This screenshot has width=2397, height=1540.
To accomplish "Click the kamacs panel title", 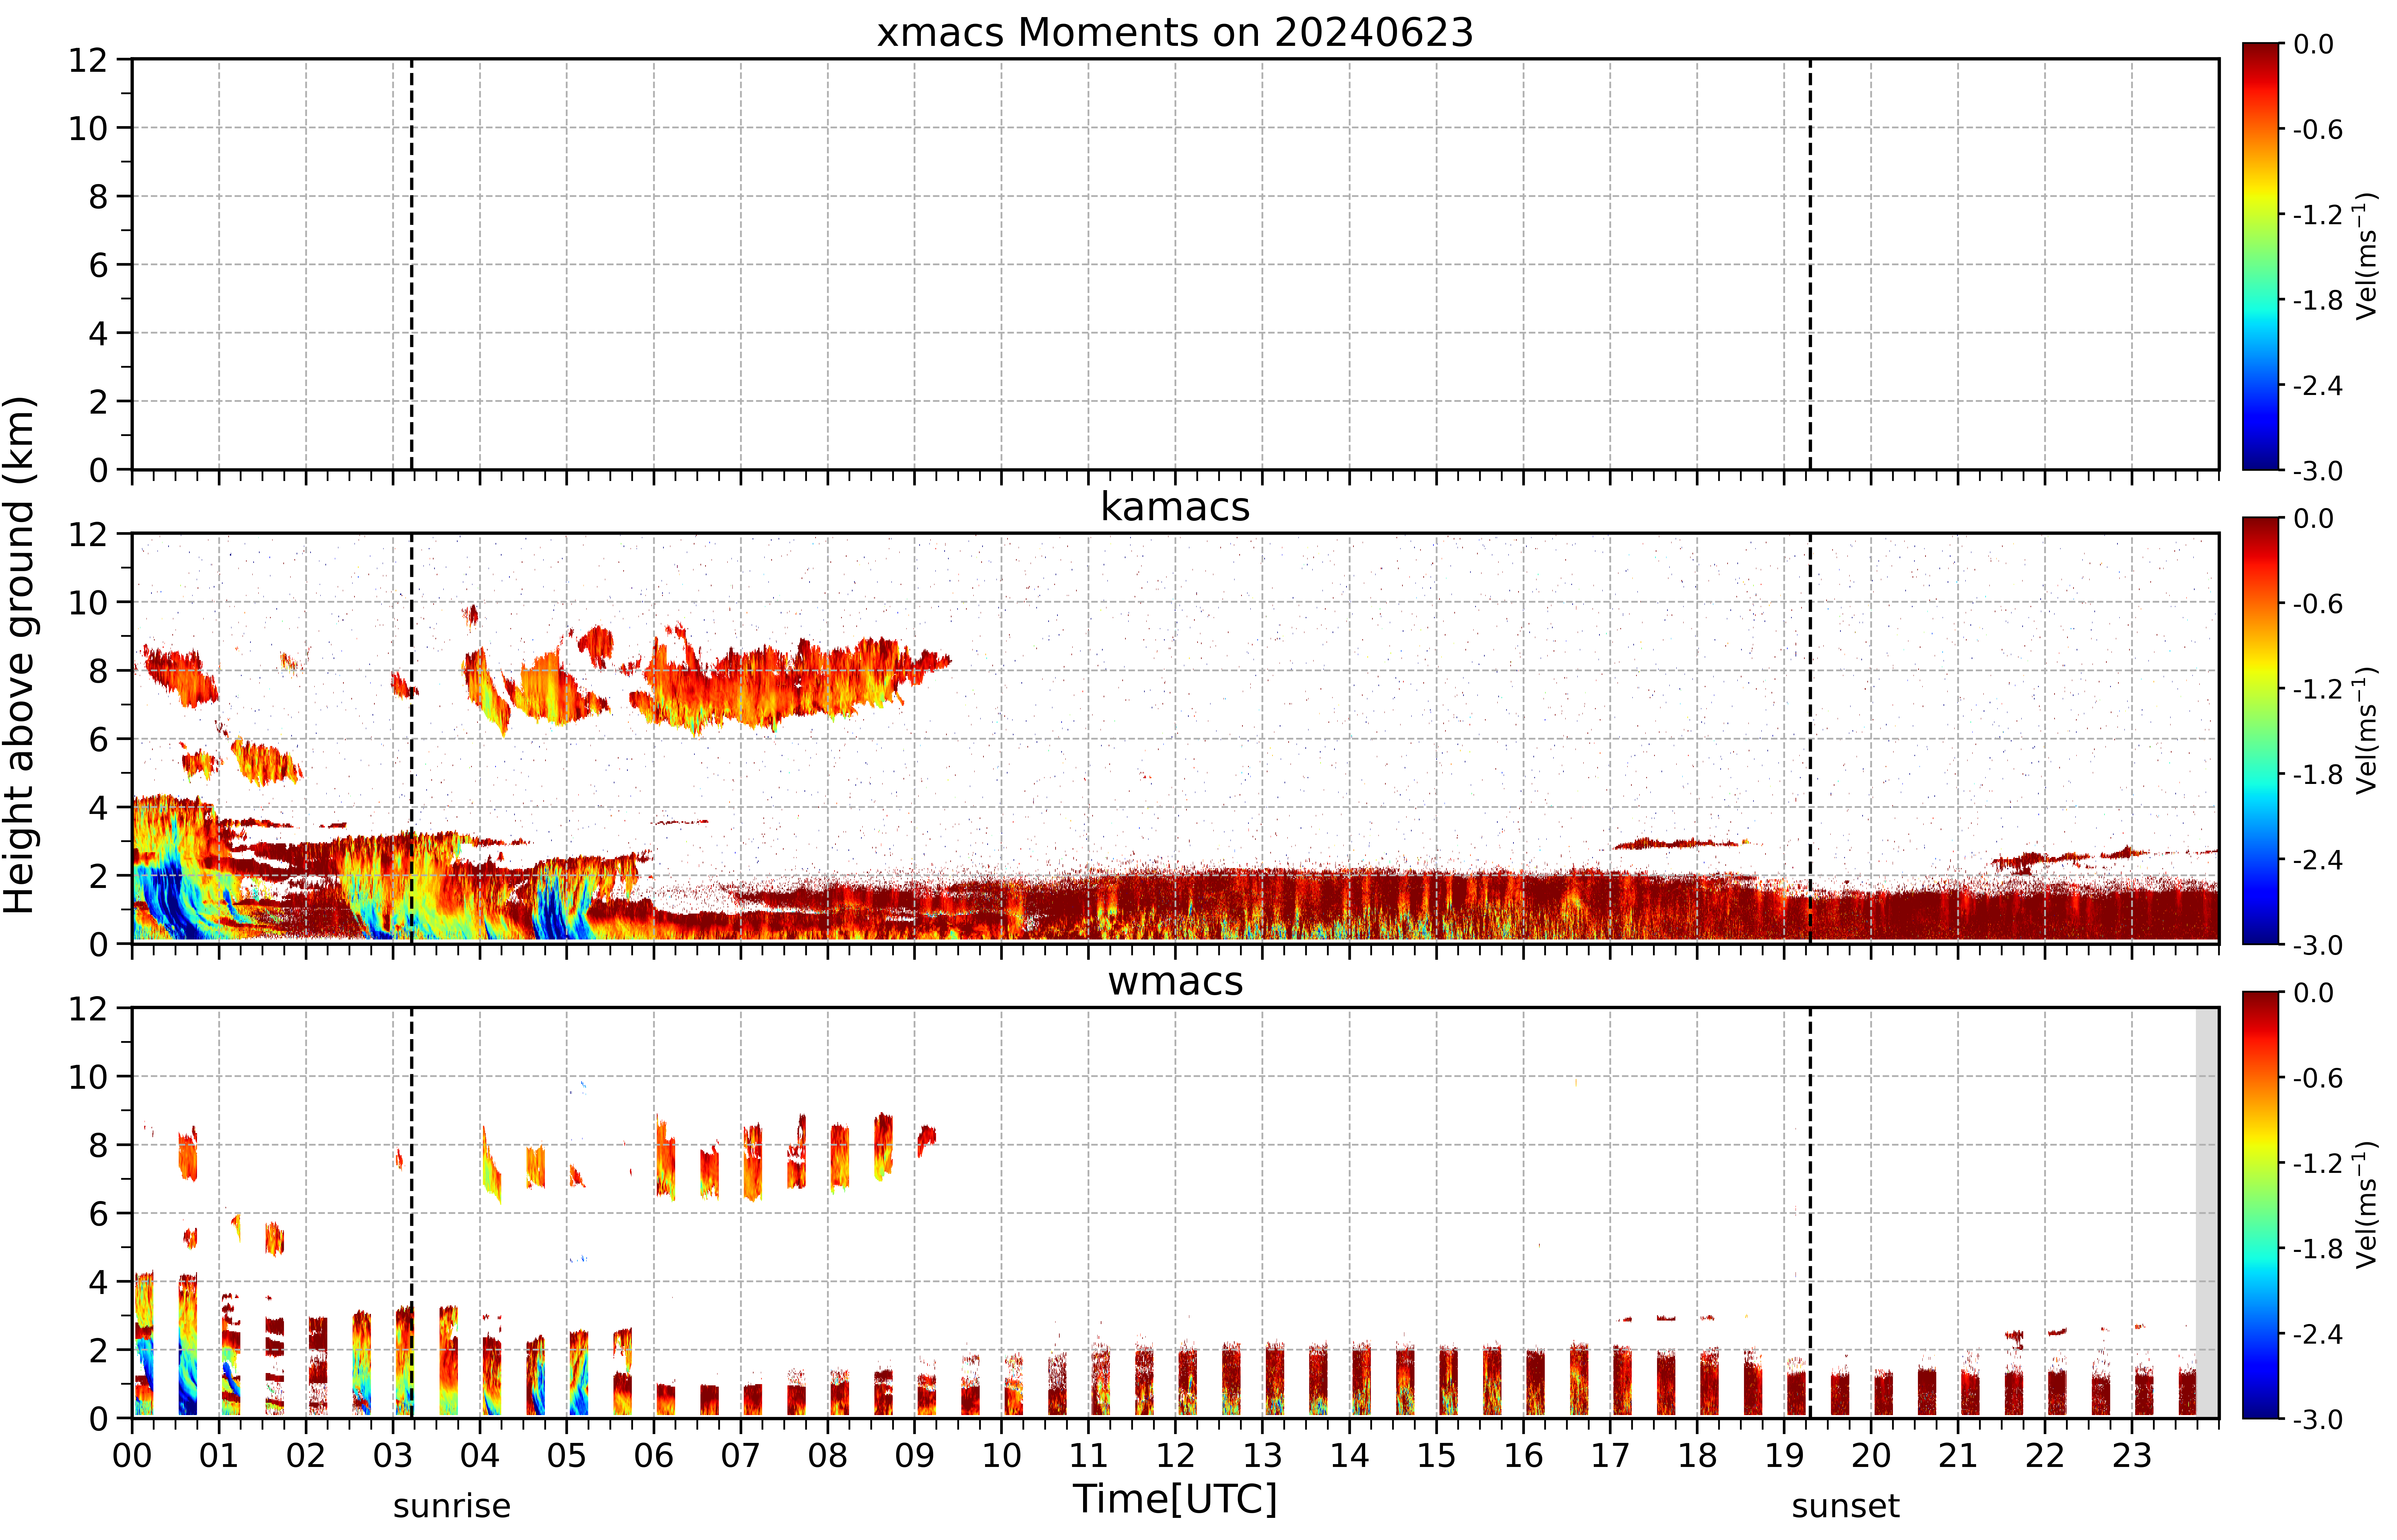I will click(x=1175, y=507).
